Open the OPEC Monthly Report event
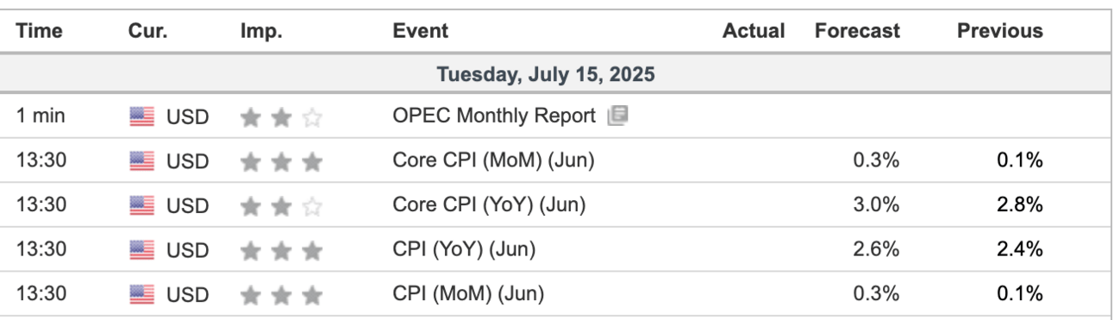 494,116
